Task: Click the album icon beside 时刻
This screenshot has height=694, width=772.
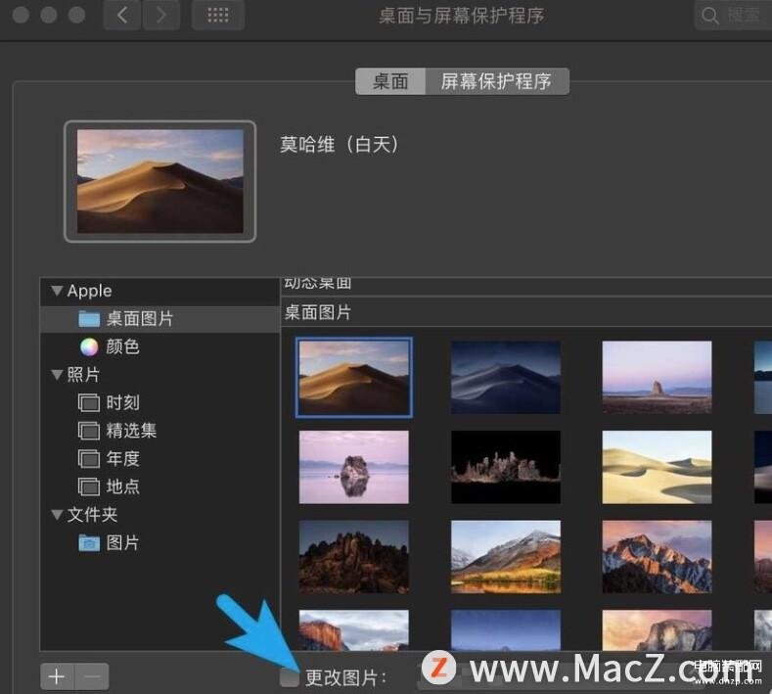Action: click(89, 403)
